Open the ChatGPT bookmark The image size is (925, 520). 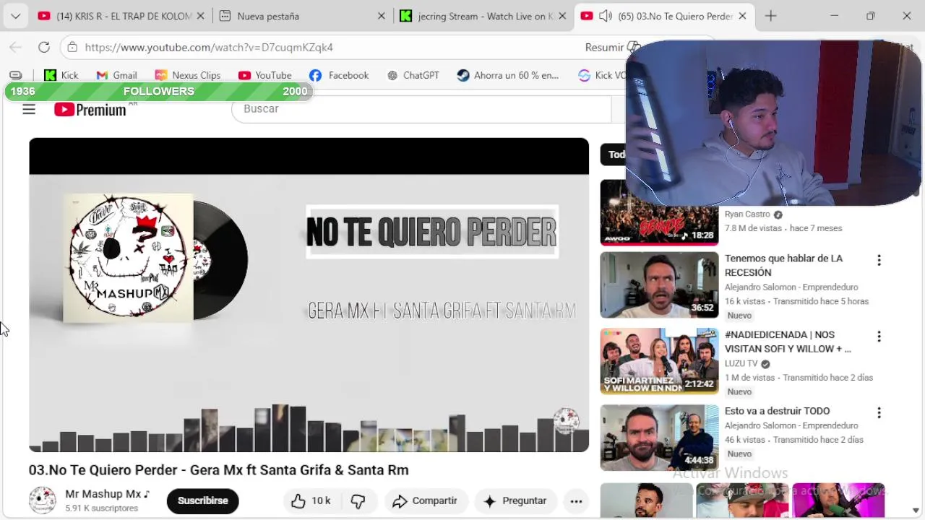point(413,75)
